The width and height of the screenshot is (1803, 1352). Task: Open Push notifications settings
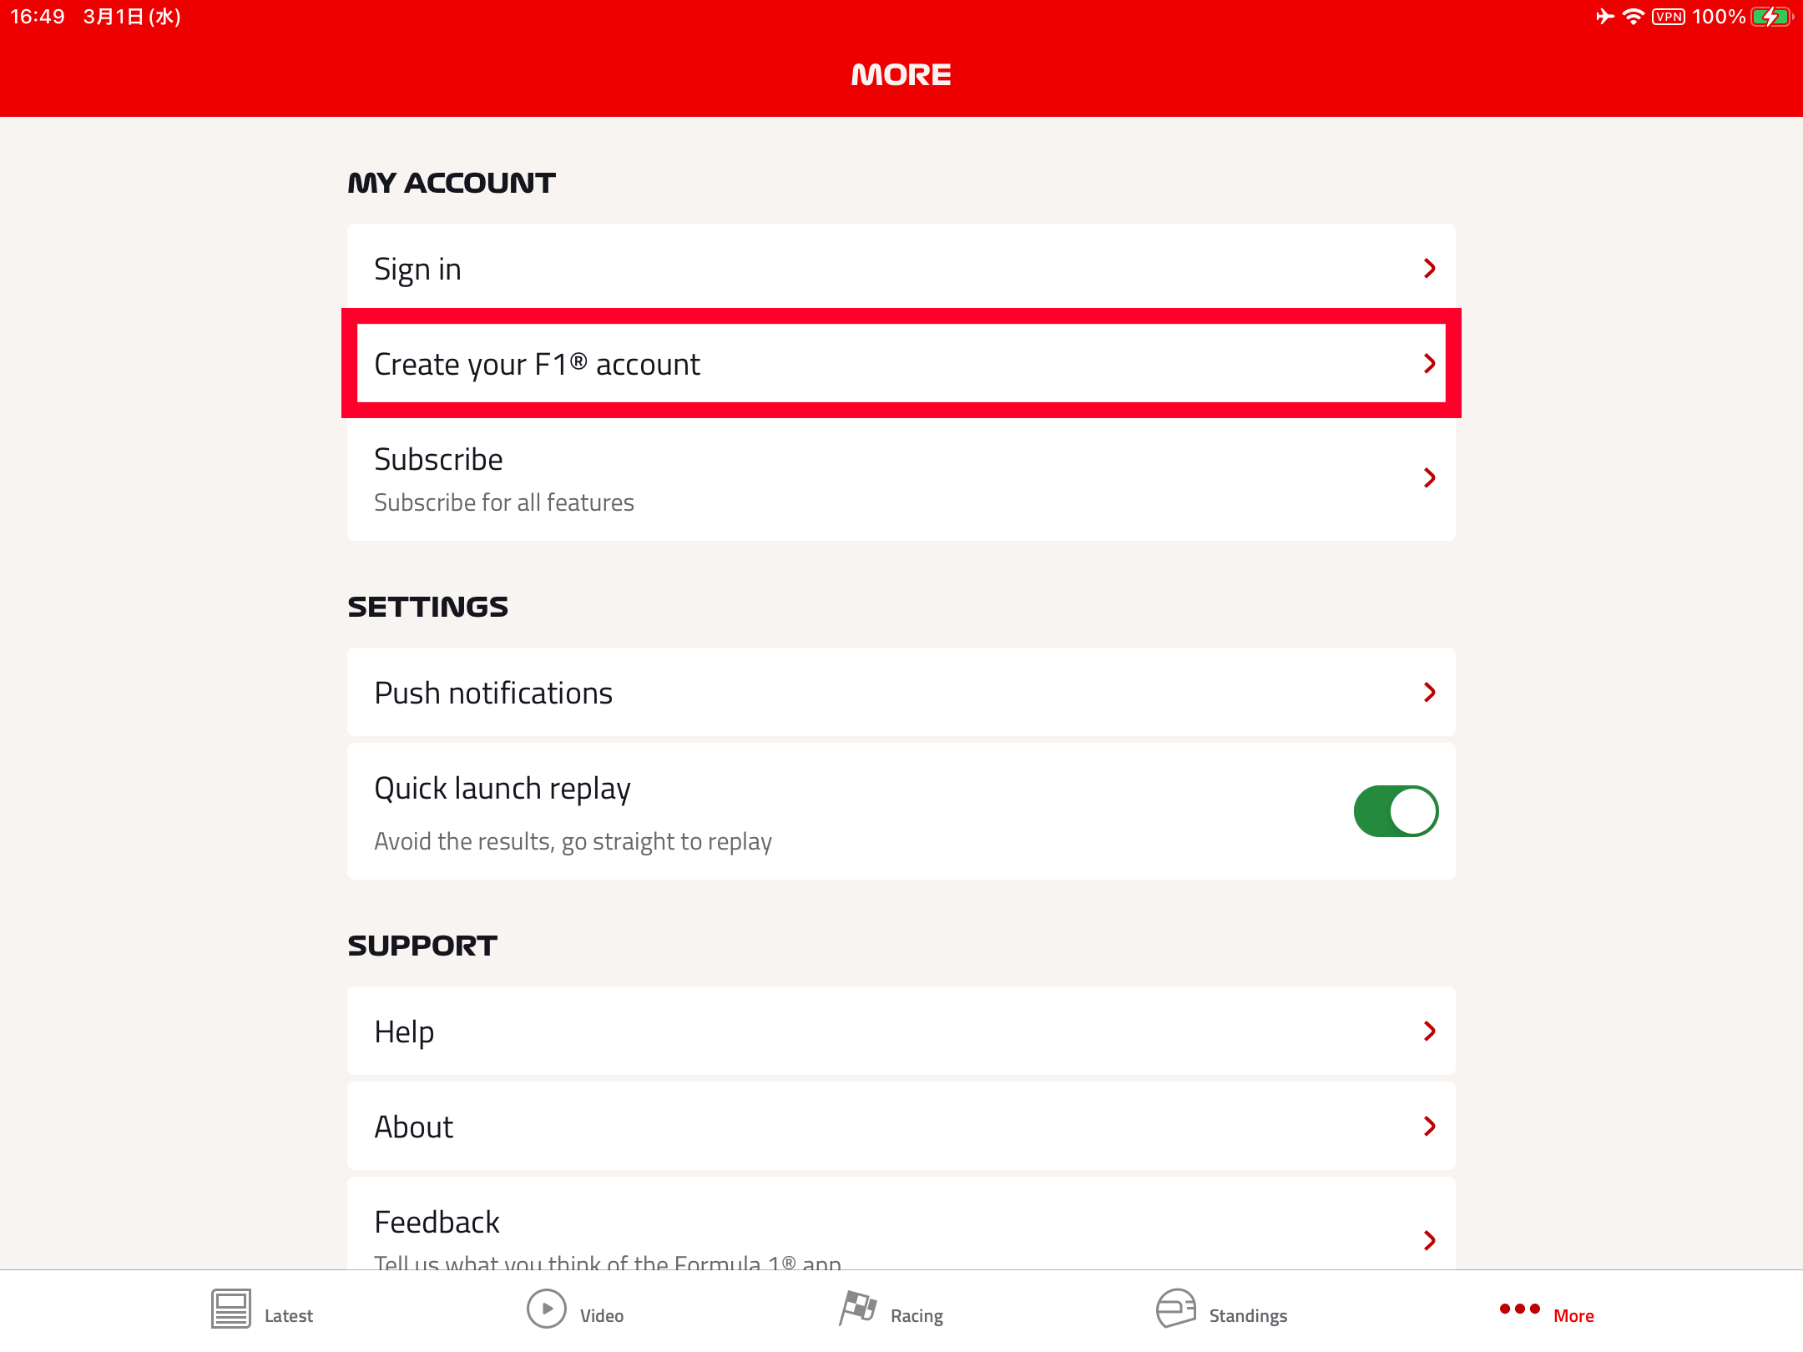[x=901, y=692]
